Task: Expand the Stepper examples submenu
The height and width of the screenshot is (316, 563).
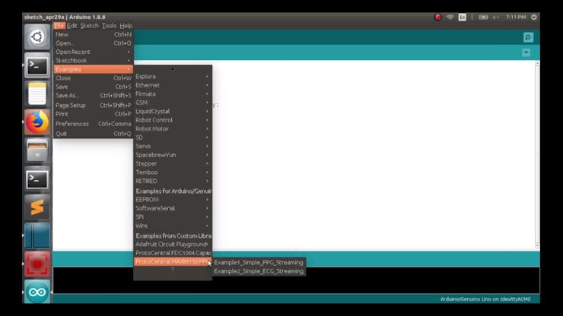Action: (x=173, y=163)
